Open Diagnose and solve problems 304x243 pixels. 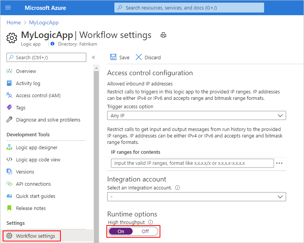click(x=46, y=119)
